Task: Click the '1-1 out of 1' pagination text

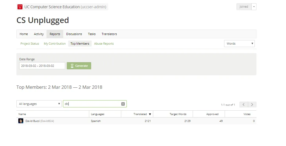Action: (228, 105)
